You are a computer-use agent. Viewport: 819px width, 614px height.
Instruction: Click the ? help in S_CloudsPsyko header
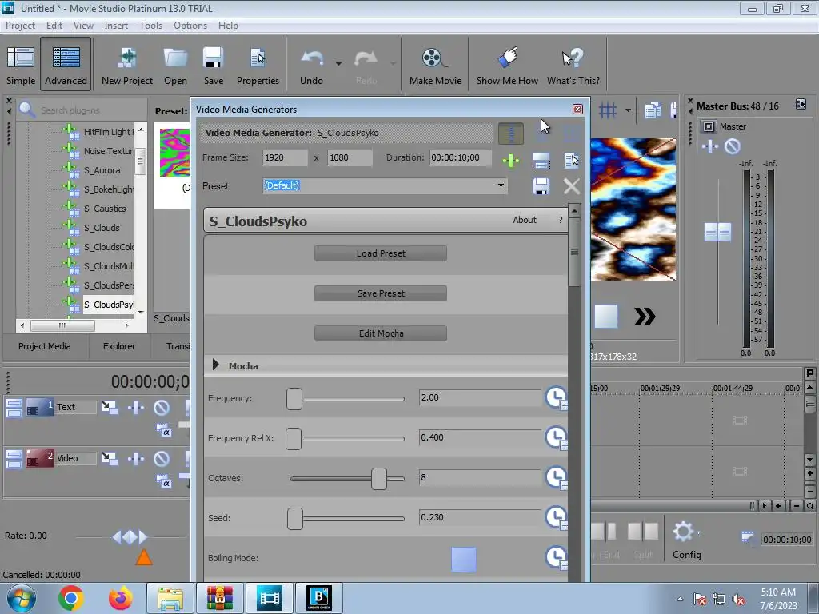(x=561, y=220)
